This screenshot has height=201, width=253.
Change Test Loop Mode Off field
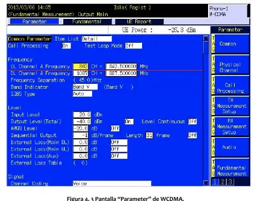(134, 46)
